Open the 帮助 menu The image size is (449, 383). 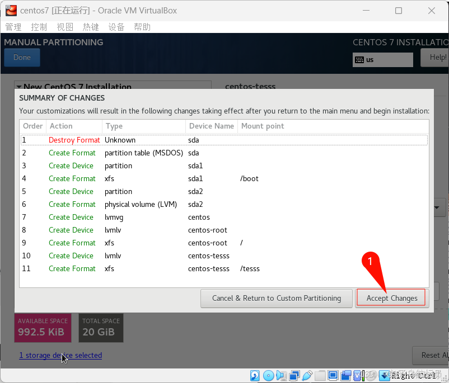[142, 27]
